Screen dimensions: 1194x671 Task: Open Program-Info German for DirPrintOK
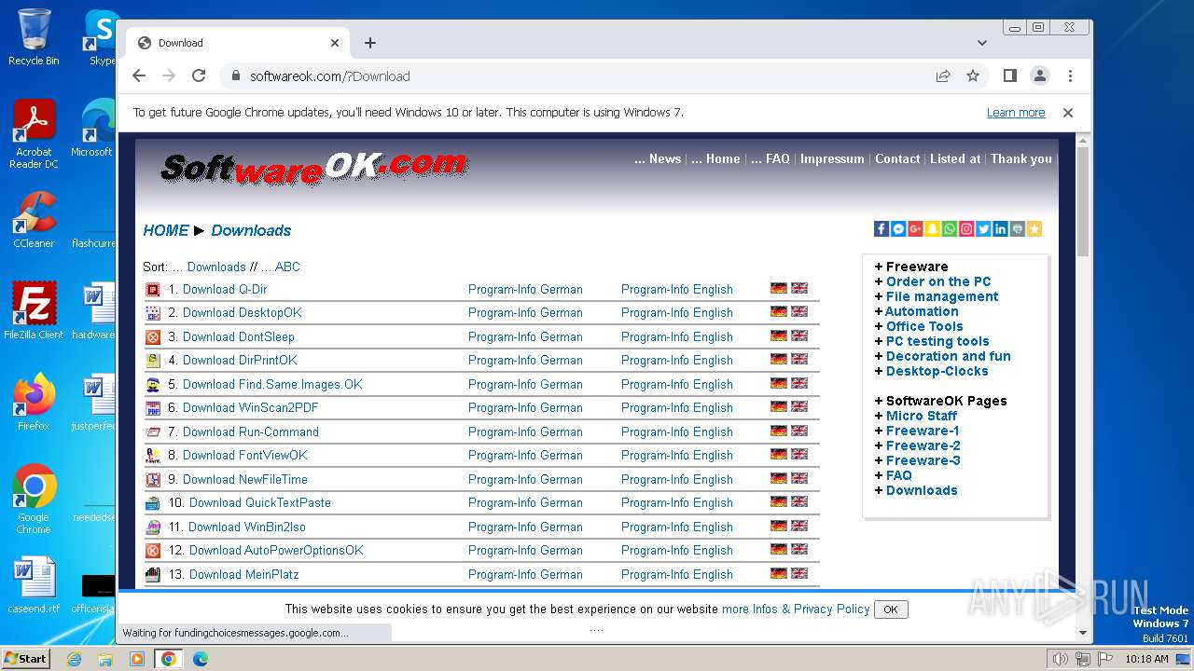(525, 360)
